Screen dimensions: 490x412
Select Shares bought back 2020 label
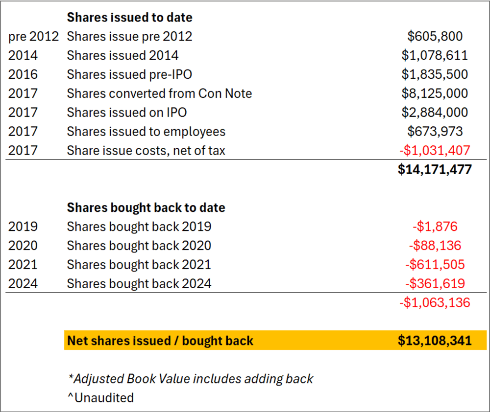pyautogui.click(x=139, y=246)
